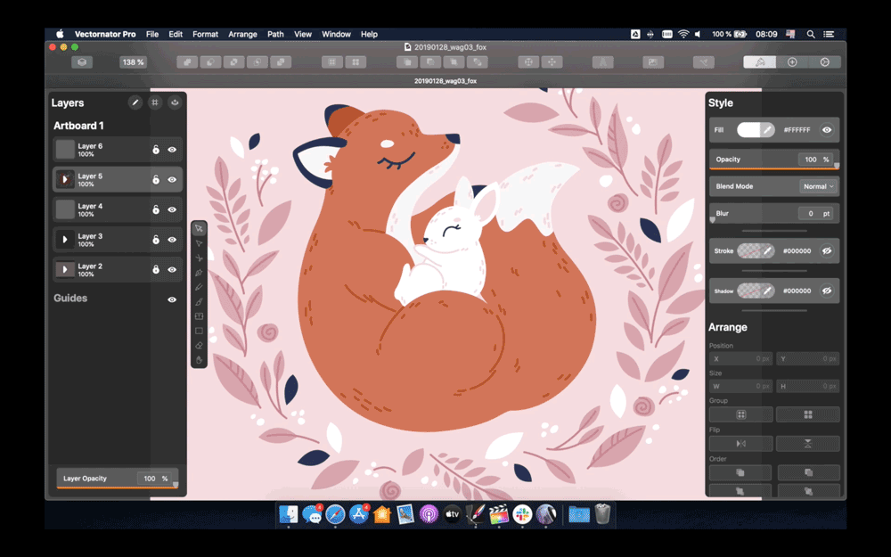Screen dimensions: 891x557
Task: Flip horizontally in Arrange panel
Action: [x=741, y=443]
